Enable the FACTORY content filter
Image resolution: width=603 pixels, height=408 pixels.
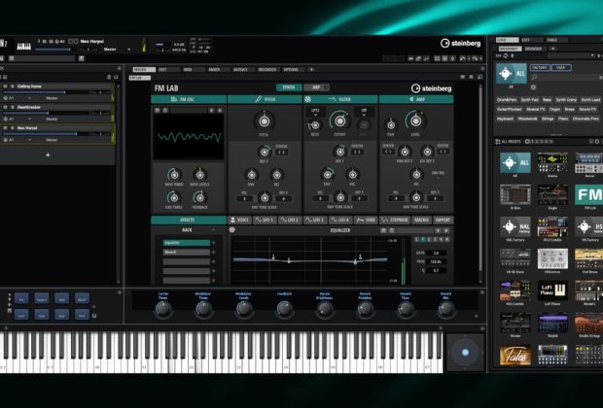pyautogui.click(x=540, y=68)
